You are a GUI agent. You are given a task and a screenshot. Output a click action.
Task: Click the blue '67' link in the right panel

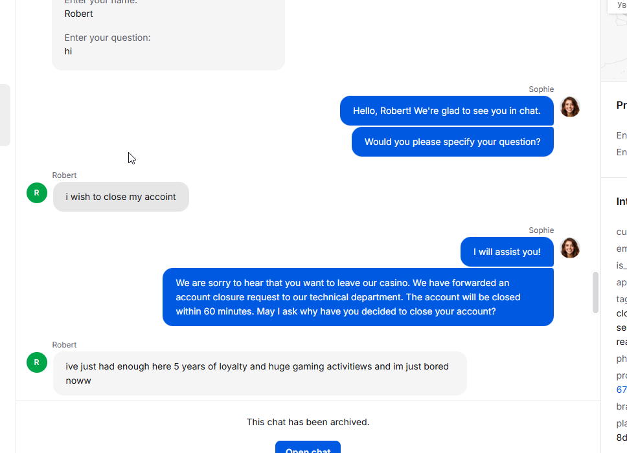pos(621,390)
